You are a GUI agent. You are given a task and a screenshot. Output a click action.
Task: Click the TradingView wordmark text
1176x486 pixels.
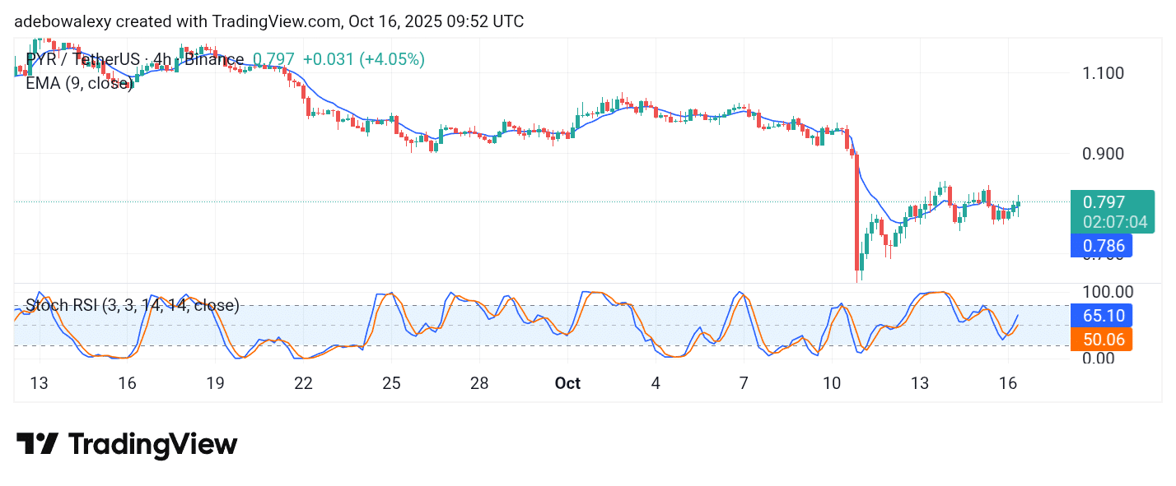(152, 445)
